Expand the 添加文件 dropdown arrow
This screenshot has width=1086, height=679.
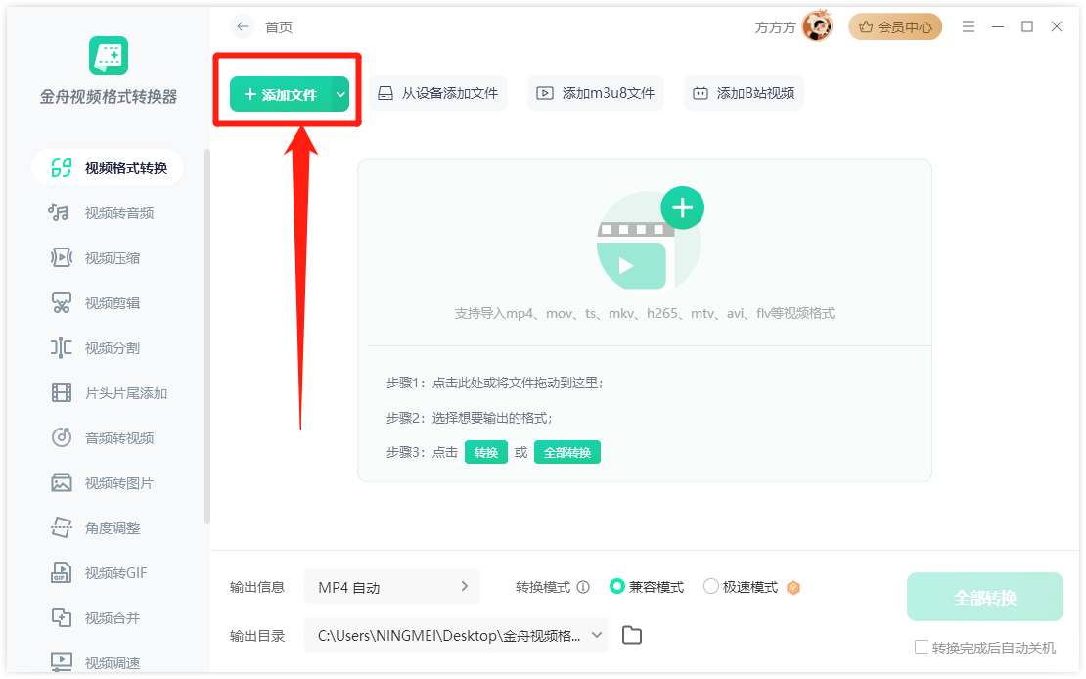[340, 94]
